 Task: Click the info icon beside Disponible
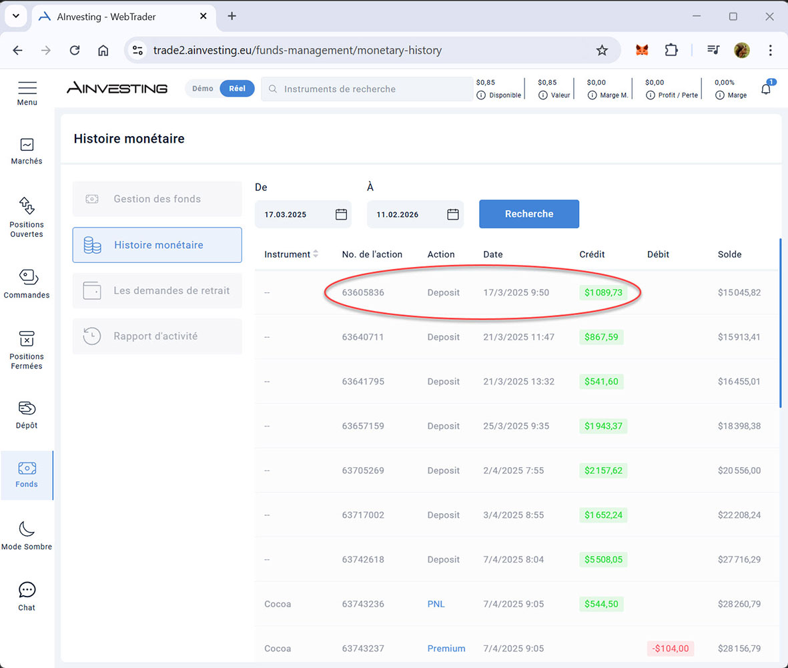tap(481, 95)
